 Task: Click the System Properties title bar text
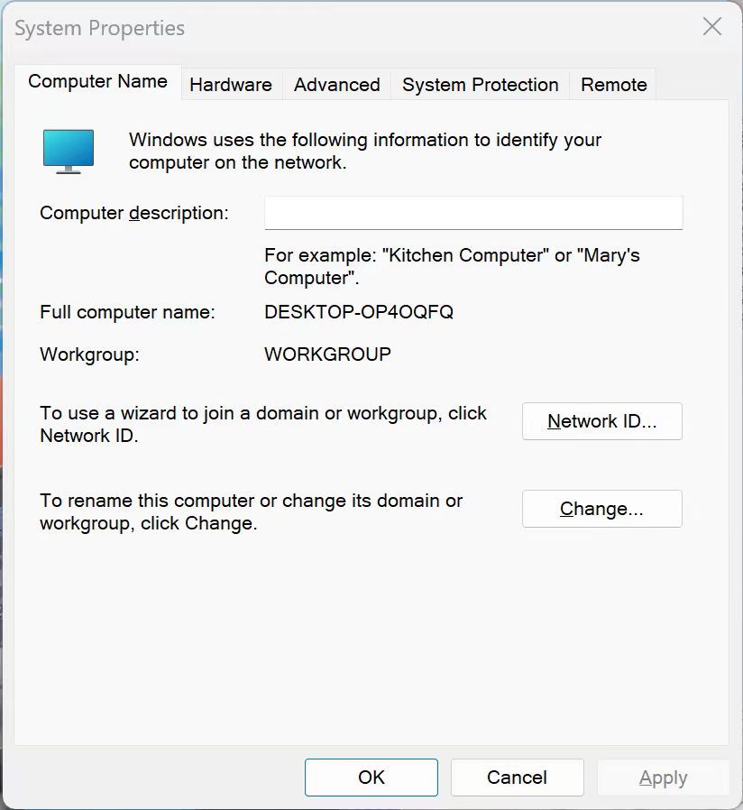click(x=99, y=28)
